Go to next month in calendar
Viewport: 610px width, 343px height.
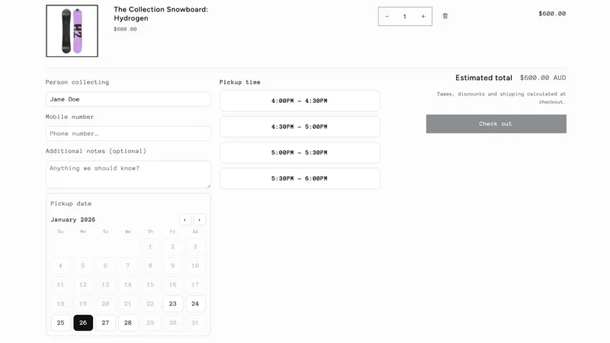pos(200,220)
